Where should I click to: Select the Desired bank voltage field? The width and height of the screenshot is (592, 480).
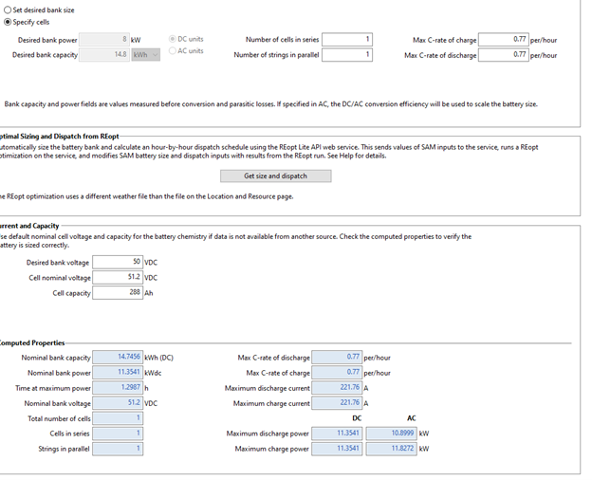pos(118,262)
